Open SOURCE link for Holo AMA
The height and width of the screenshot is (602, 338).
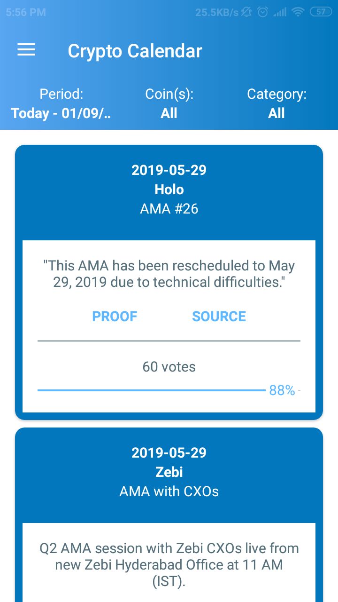tap(219, 316)
